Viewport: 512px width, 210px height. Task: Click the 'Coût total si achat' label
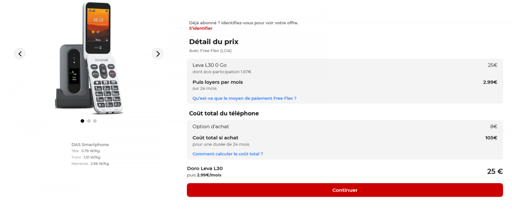[215, 138]
